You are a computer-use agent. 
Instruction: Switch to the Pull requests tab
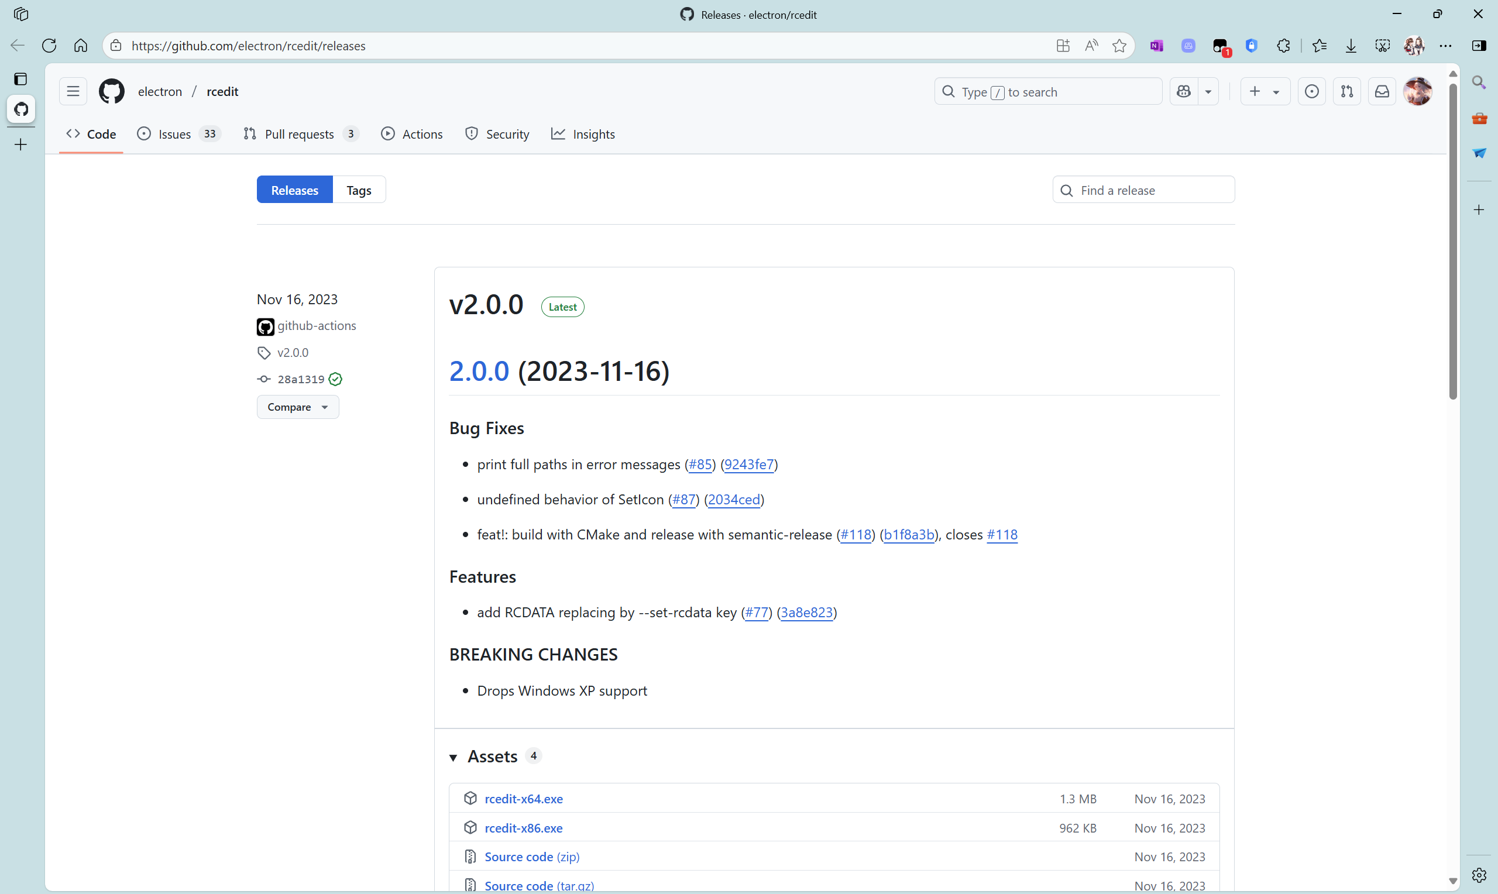point(301,134)
